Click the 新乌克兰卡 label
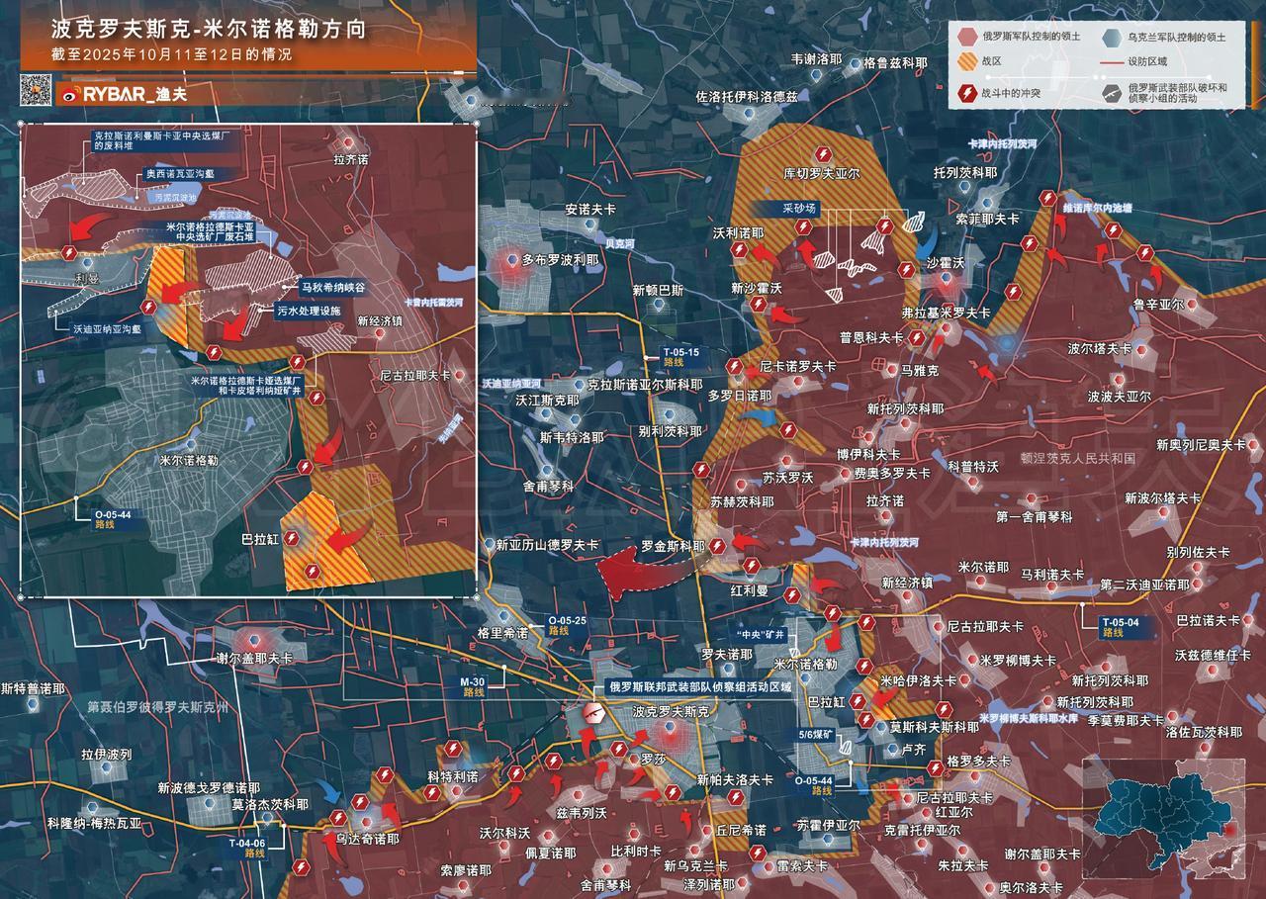Image resolution: width=1266 pixels, height=899 pixels. 695,866
